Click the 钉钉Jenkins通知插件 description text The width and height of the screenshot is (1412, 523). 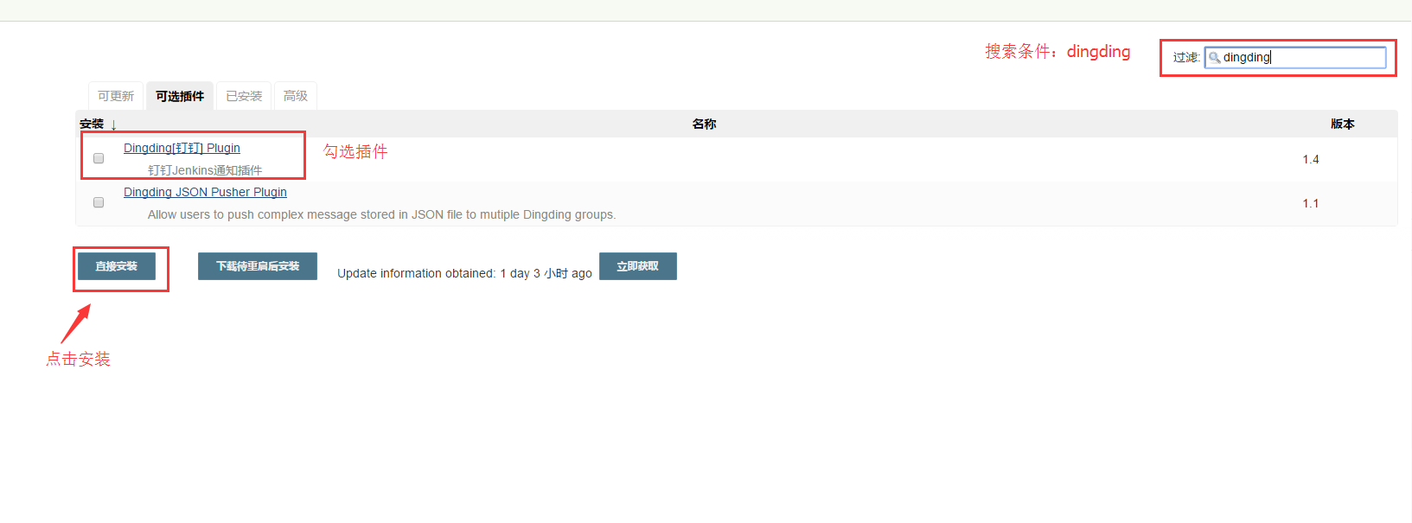[x=205, y=170]
